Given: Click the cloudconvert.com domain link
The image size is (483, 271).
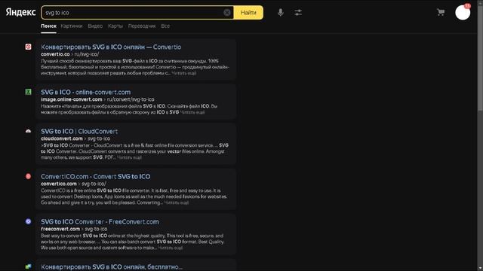Looking at the screenshot, I should [62, 139].
